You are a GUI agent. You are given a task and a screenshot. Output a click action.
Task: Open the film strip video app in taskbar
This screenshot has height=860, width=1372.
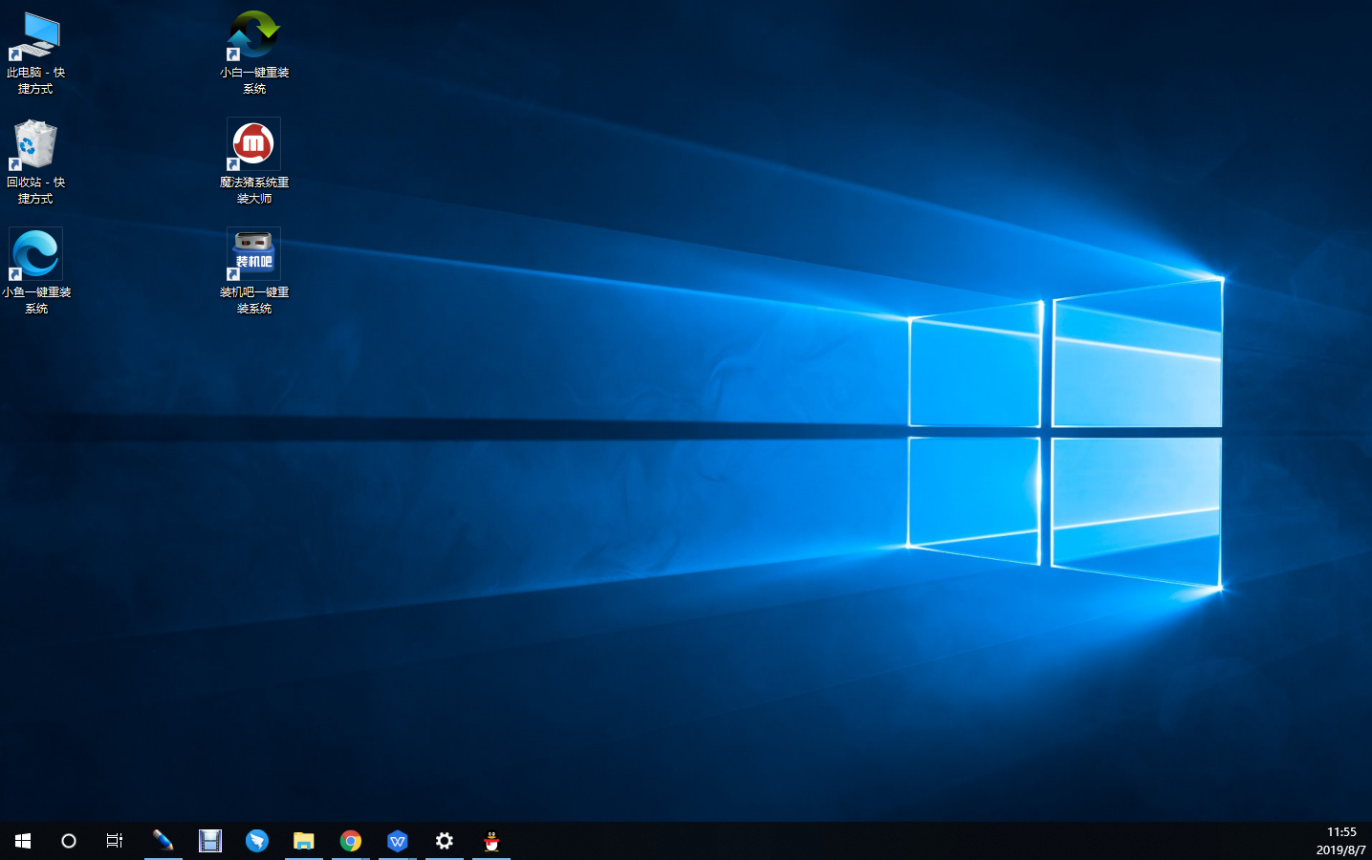tap(209, 841)
